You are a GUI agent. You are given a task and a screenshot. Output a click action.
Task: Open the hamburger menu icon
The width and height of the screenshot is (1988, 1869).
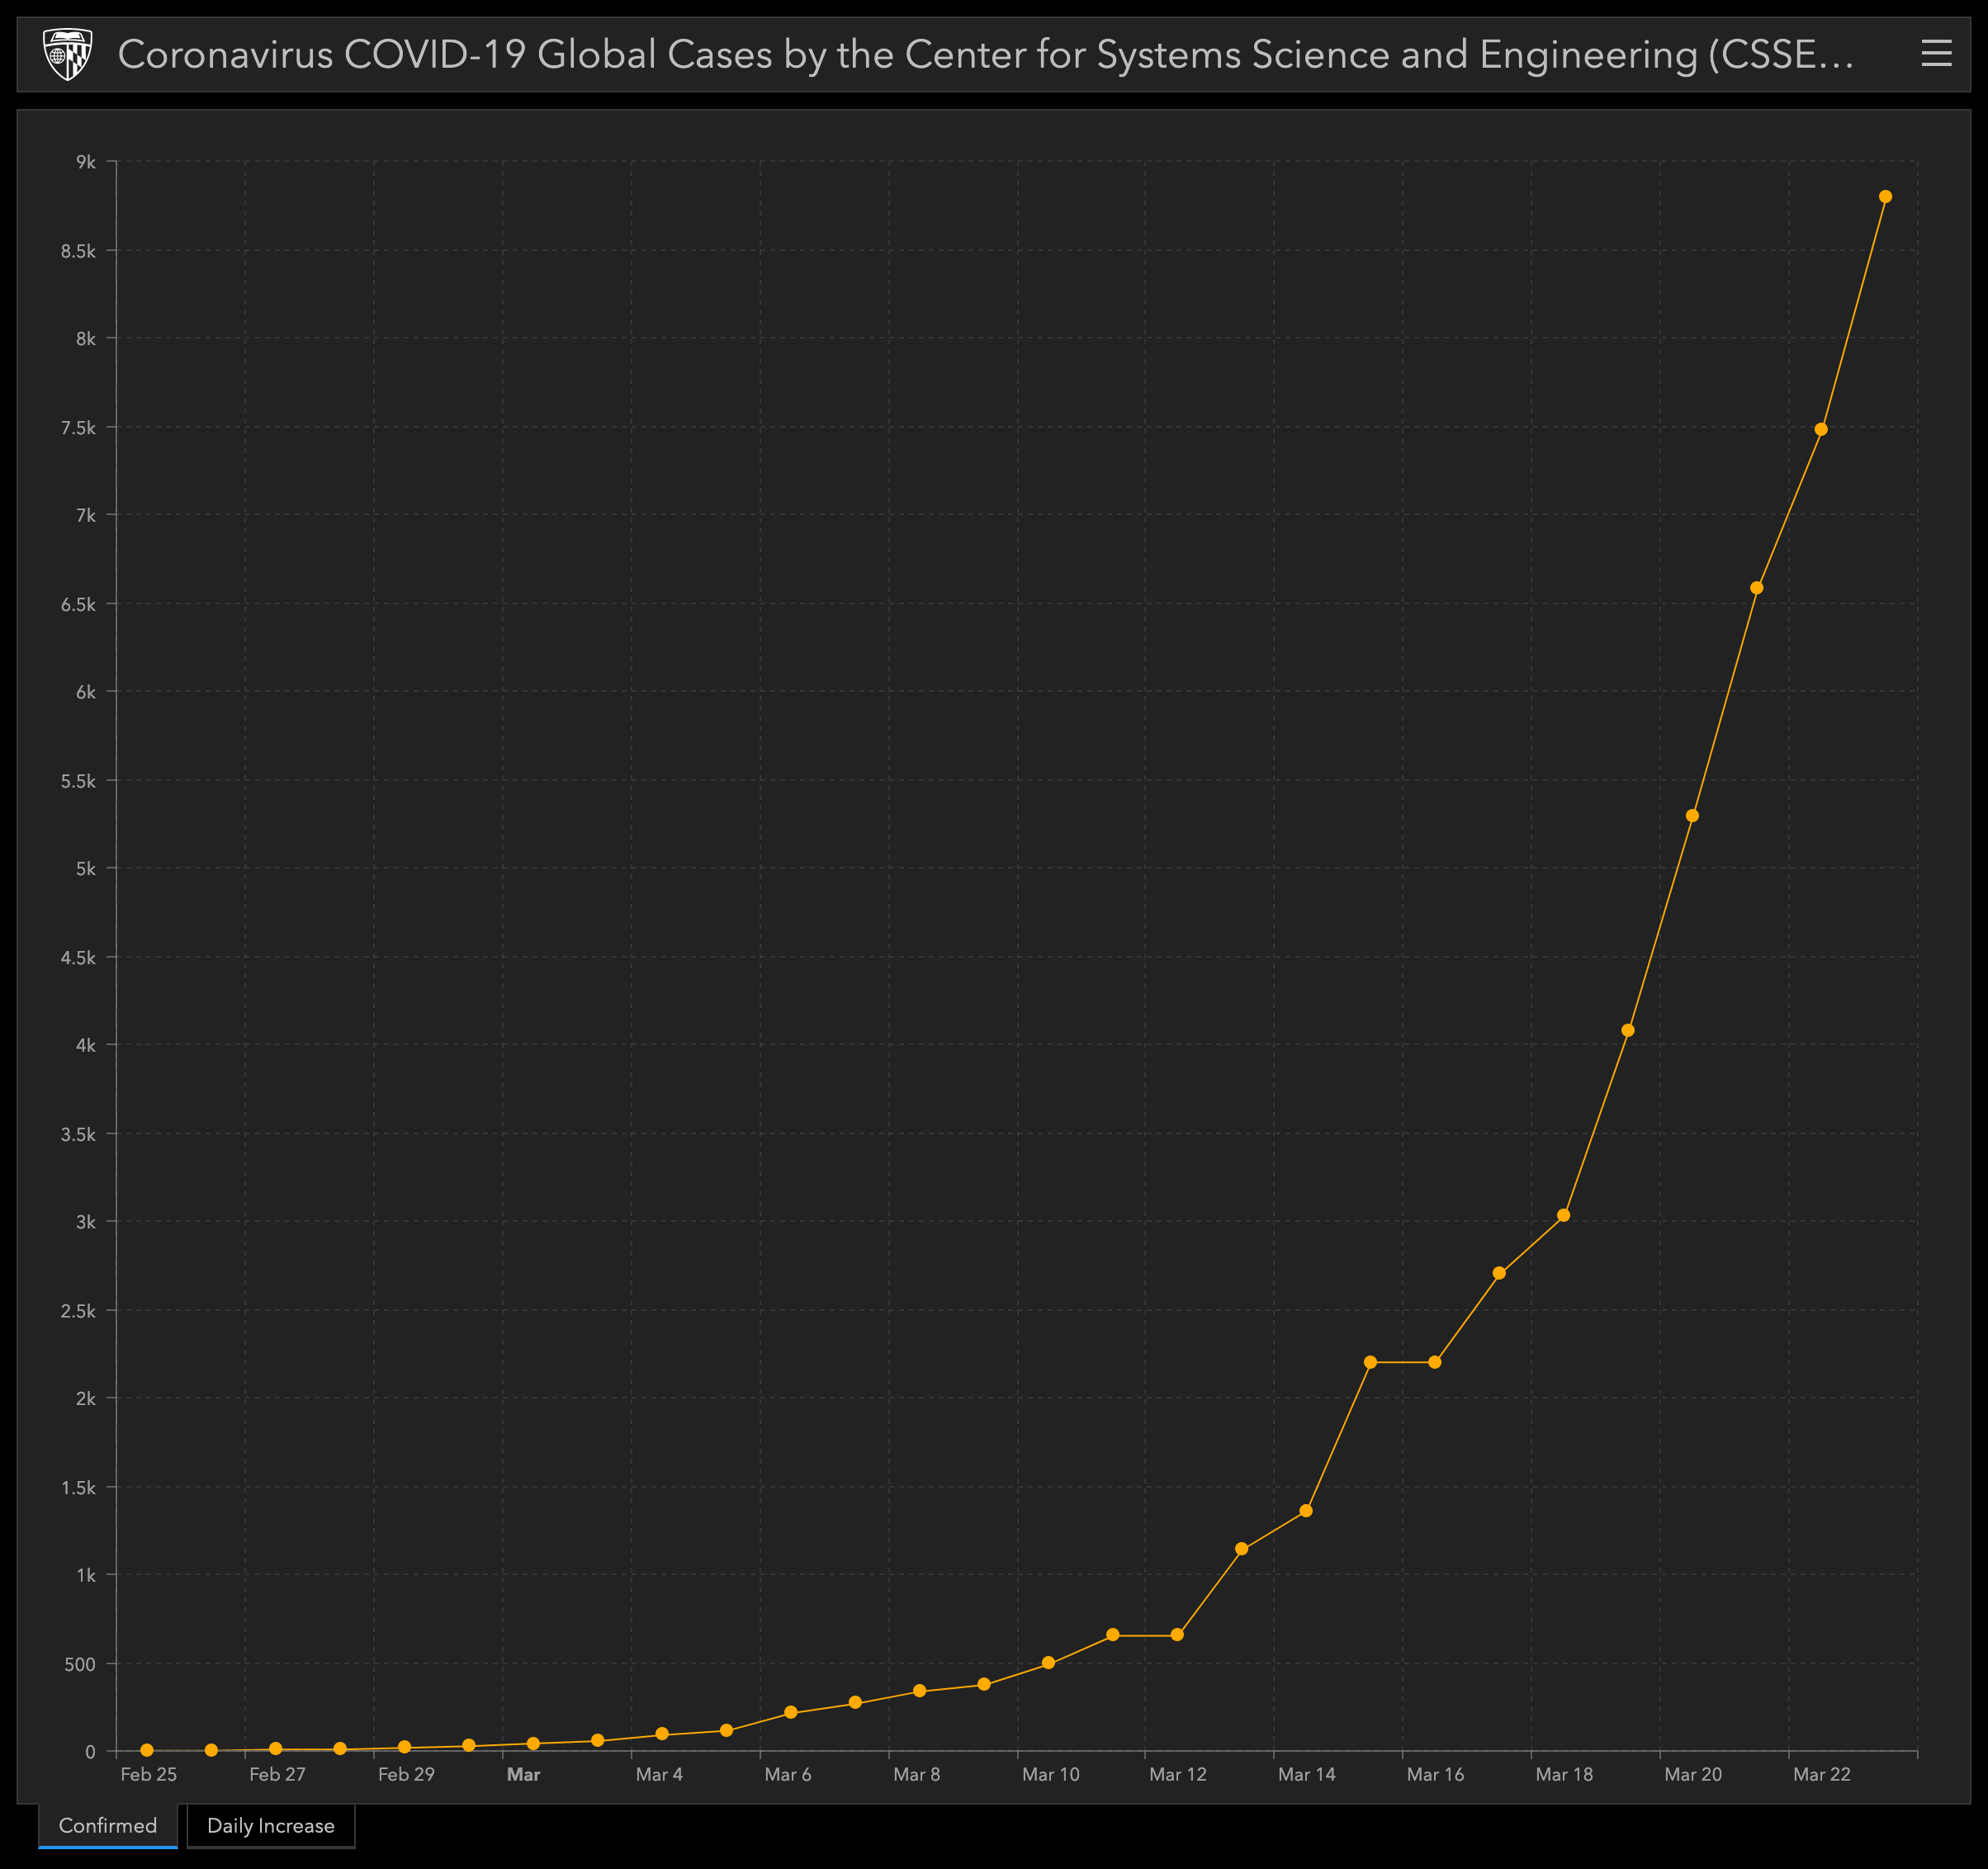1936,54
